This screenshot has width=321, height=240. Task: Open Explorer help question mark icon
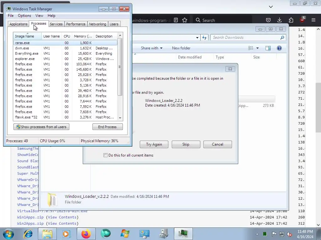[x=279, y=48]
